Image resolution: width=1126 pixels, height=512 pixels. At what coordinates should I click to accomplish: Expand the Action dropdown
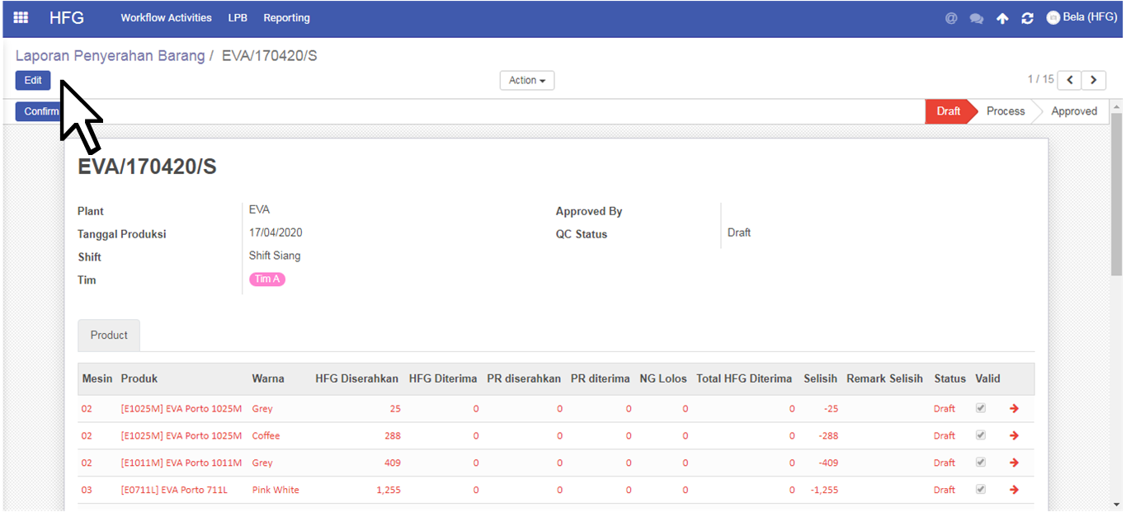click(526, 80)
